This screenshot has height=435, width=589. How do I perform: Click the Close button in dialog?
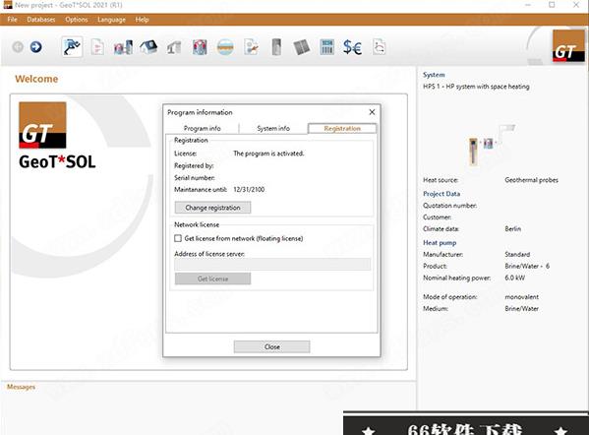click(x=272, y=346)
